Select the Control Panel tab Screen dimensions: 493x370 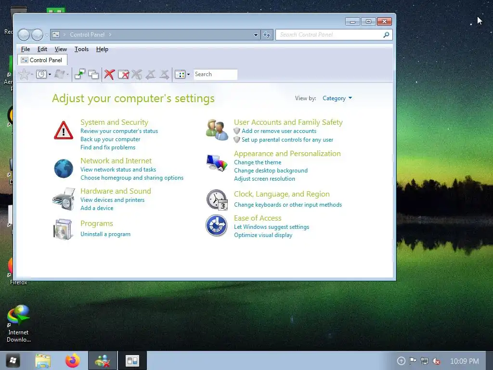42,60
